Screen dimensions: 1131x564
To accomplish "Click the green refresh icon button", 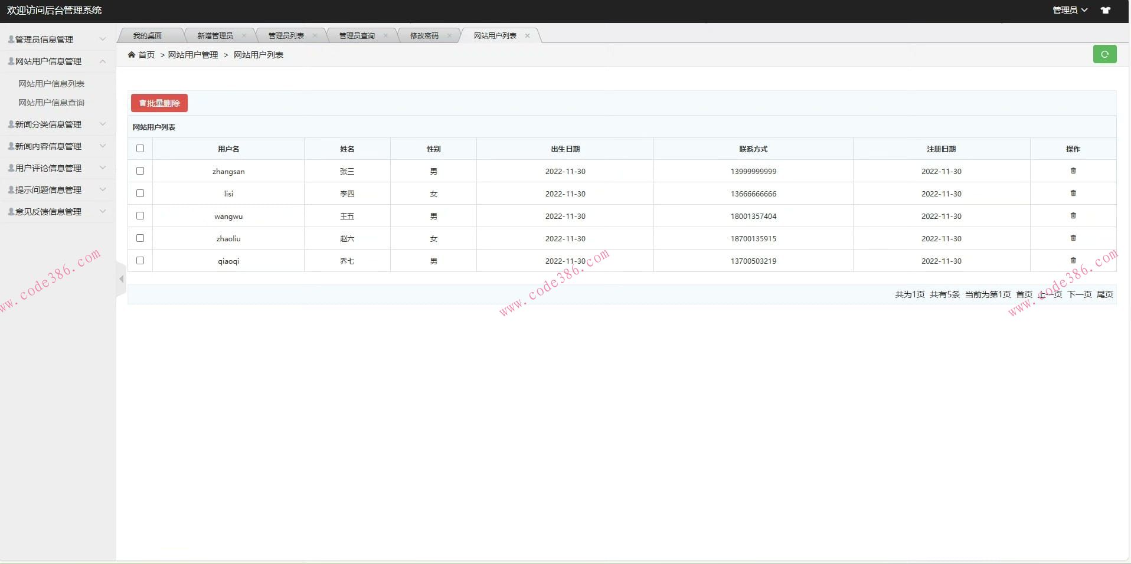I will [x=1104, y=54].
